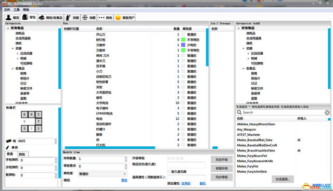Open the 稀有度 rarity dropdown showing 普通的

tap(103, 174)
